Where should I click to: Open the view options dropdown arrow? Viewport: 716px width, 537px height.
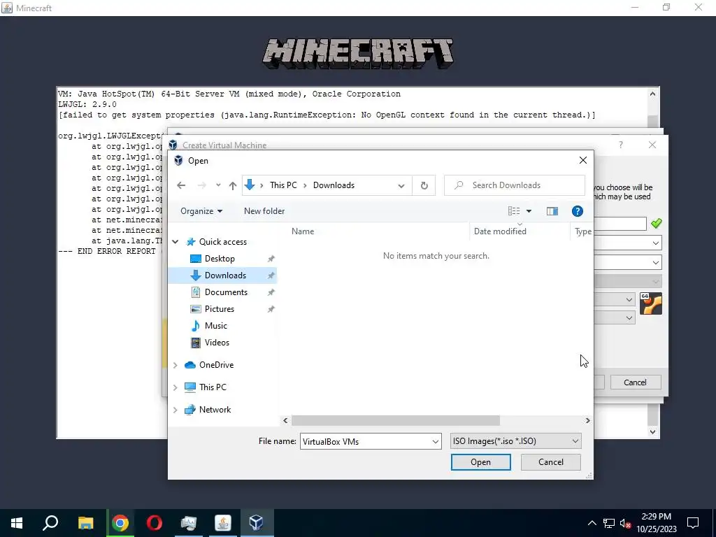pos(529,211)
